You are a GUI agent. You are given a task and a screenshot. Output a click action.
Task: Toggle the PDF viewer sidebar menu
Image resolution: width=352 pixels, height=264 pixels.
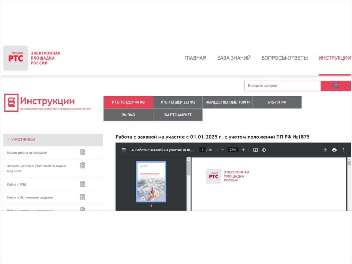[x=124, y=150]
